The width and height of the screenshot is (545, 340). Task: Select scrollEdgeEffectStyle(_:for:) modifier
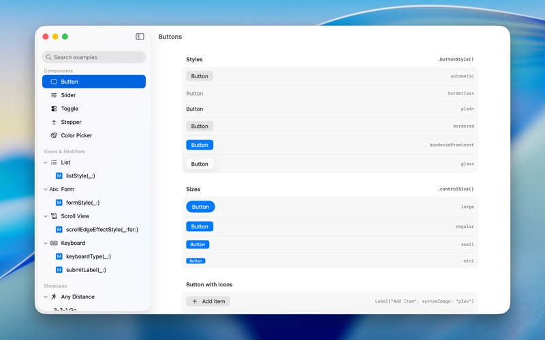click(x=102, y=230)
